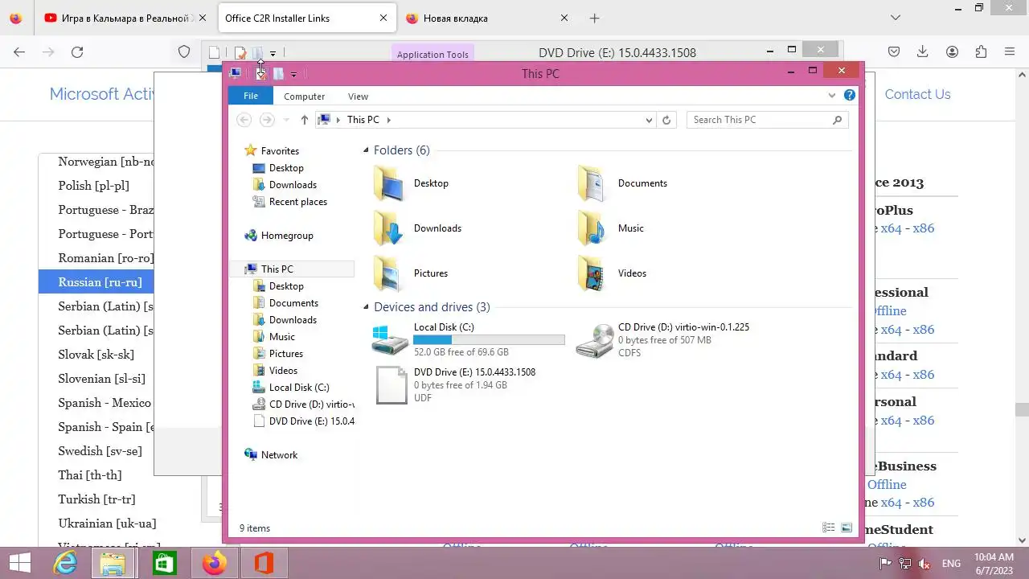
Task: Open the address bar history dropdown
Action: point(649,120)
